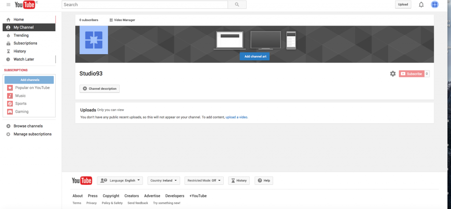The image size is (451, 209).
Task: Click in the Search input field
Action: click(144, 4)
